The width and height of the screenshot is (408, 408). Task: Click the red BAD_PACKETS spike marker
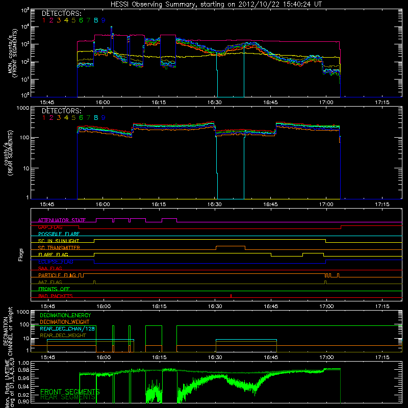231,296
